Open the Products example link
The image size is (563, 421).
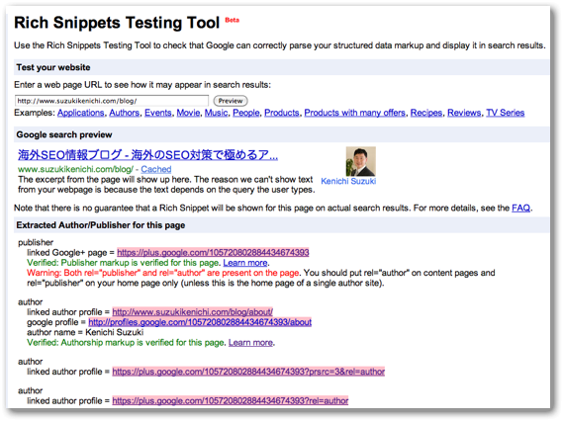point(282,113)
